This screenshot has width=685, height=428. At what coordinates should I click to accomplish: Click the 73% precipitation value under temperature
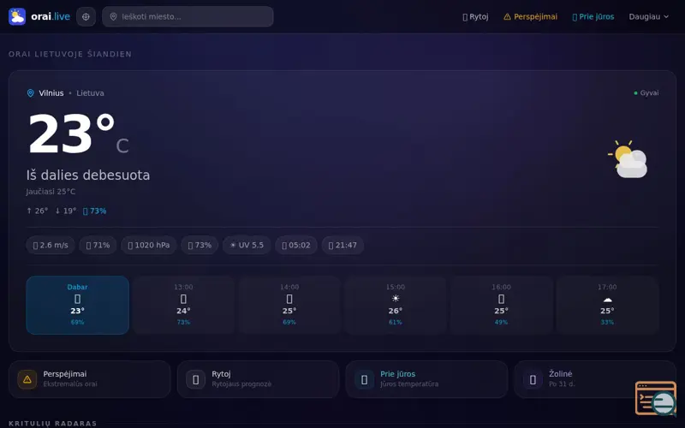95,211
